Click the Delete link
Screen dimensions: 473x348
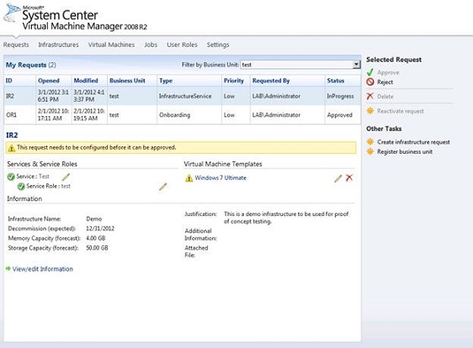click(x=385, y=97)
